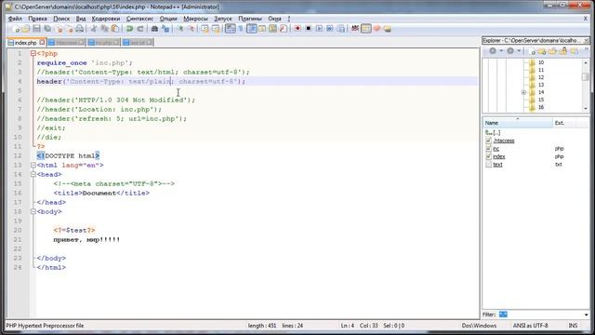595x335 pixels.
Task: Close the index.php tab
Action: pos(42,42)
